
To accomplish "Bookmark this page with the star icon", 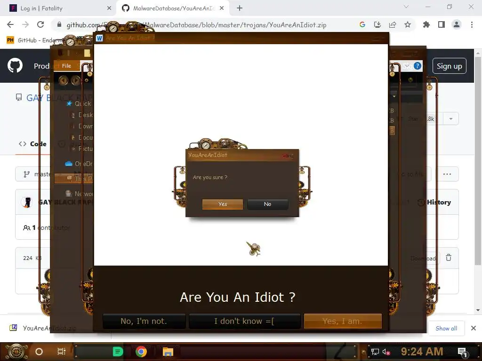I will click(408, 24).
